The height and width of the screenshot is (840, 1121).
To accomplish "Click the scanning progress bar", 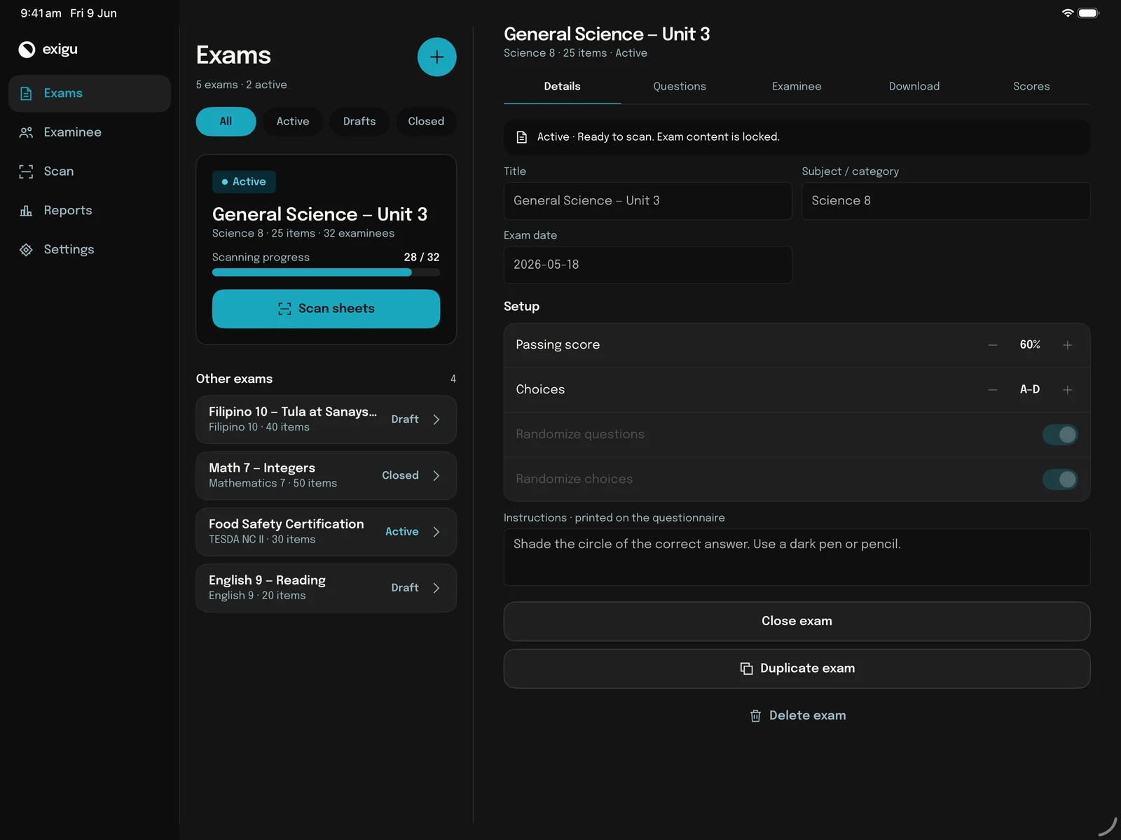I will [x=326, y=272].
